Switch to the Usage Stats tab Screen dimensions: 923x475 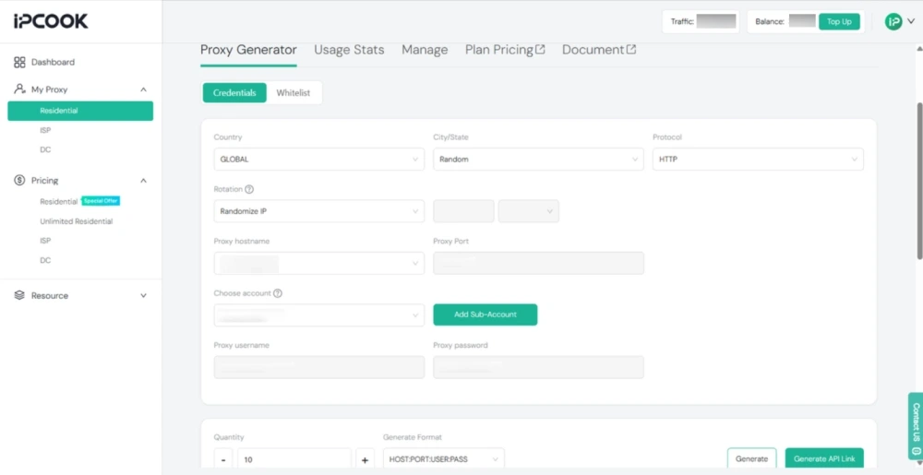349,50
